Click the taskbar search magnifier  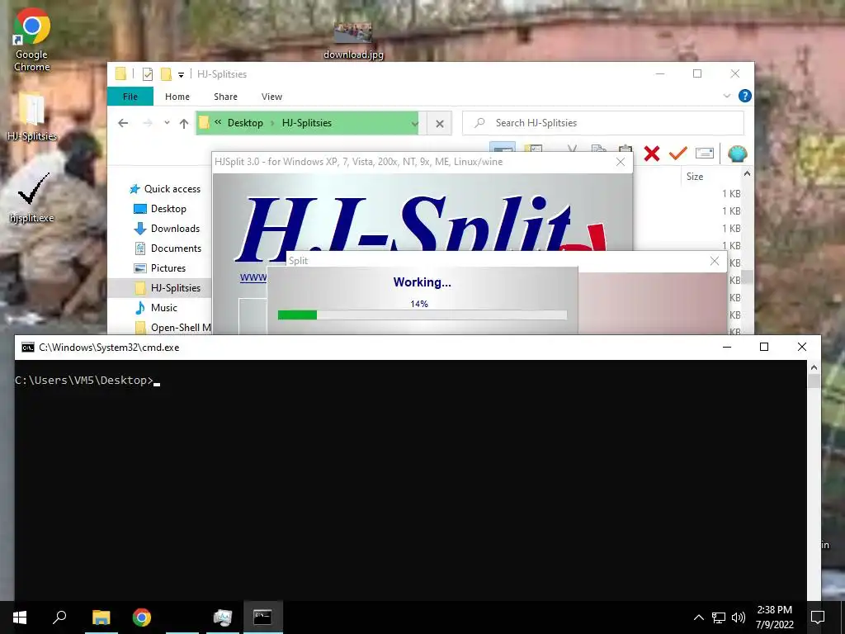coord(59,617)
